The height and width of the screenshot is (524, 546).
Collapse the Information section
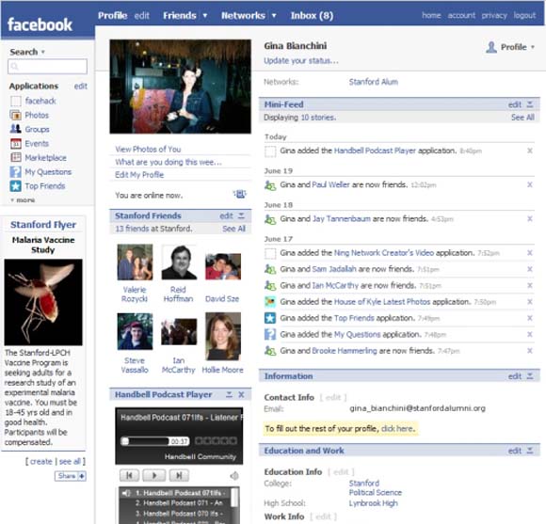click(530, 376)
